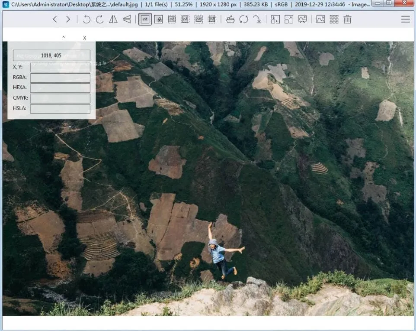Open file using the tray icon
416x331 pixels.
click(230, 19)
